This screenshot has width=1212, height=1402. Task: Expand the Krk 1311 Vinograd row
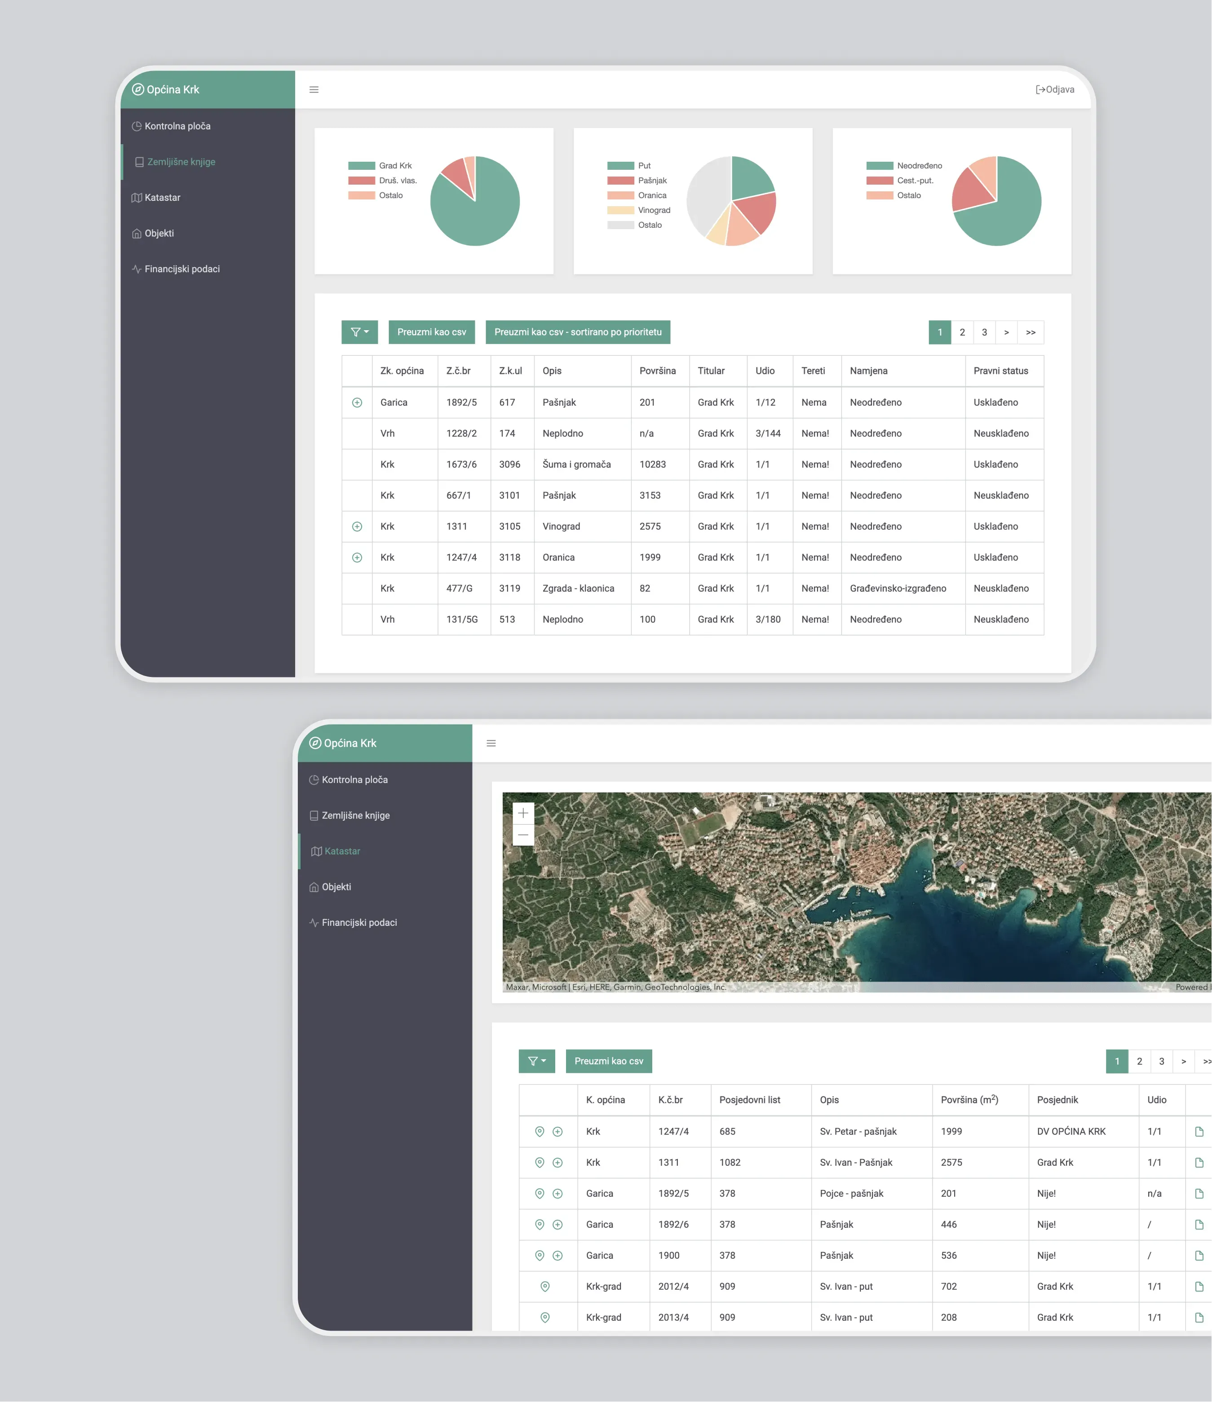[357, 526]
